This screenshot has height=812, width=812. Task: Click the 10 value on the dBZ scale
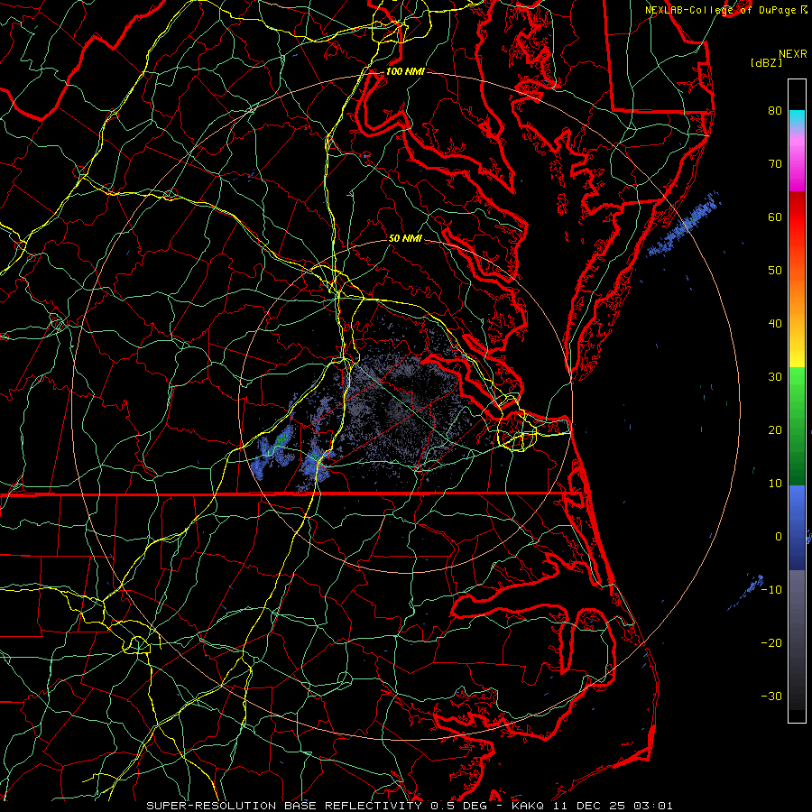pyautogui.click(x=775, y=484)
